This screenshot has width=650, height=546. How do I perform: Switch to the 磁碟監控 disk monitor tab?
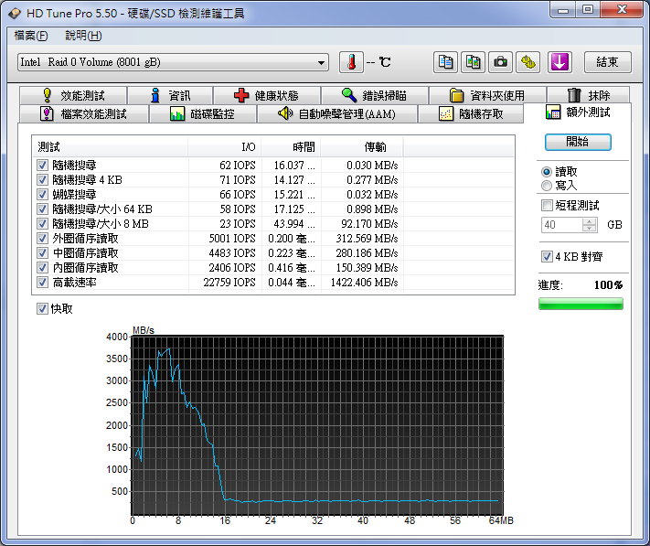(x=203, y=113)
